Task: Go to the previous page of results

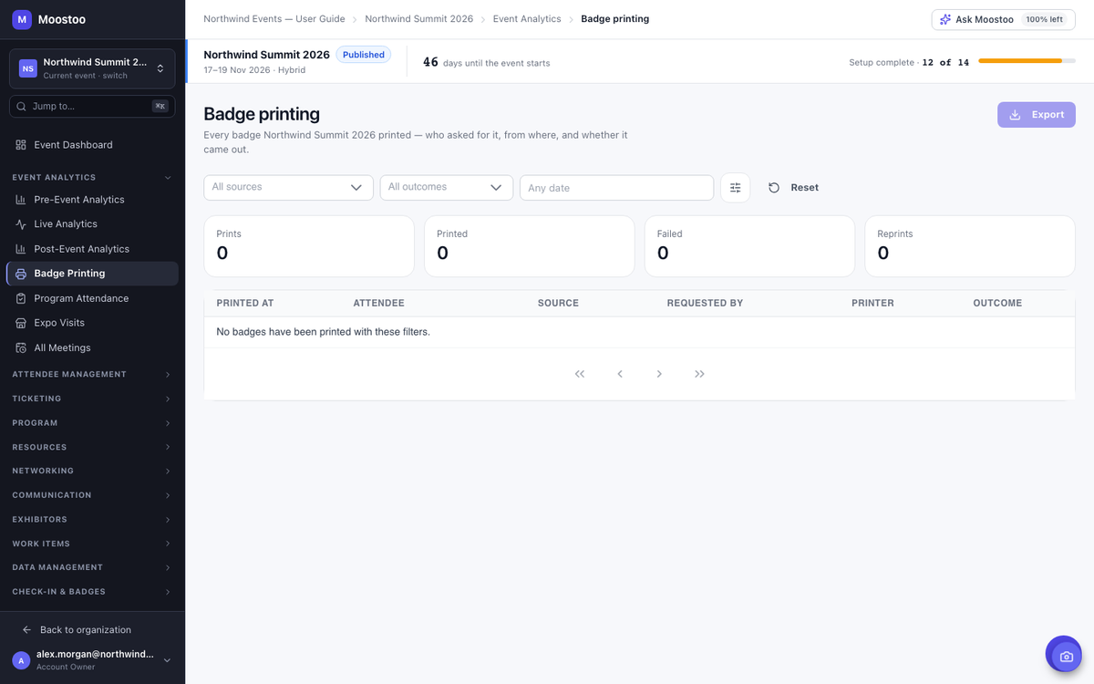Action: tap(620, 374)
